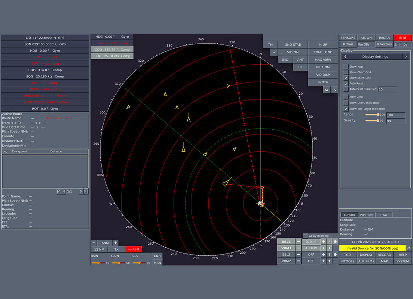Click the TRAIL LONG button

tap(323, 52)
